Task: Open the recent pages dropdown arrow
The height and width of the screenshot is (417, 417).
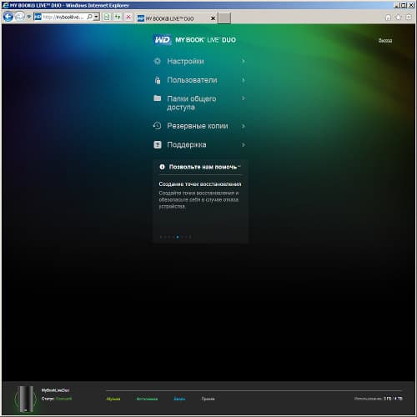Action: [28, 18]
